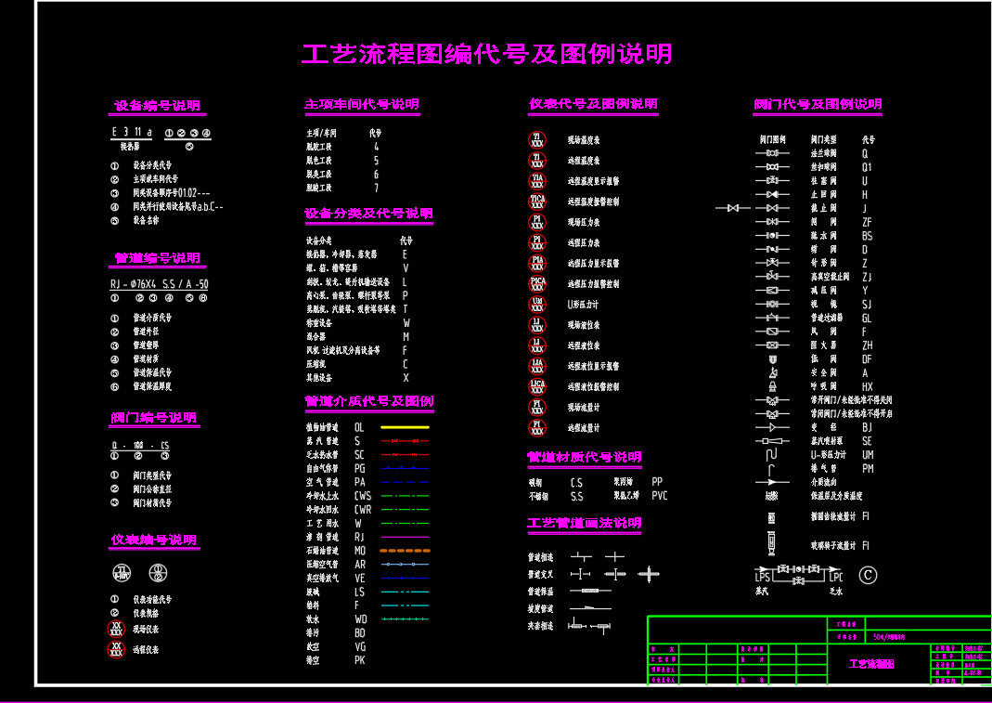Click the TIA instrument circle symbol
The image size is (992, 703).
pyautogui.click(x=537, y=181)
